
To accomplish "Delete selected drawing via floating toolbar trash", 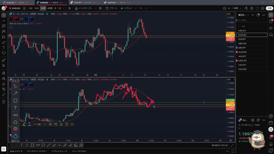I will (x=67, y=124).
